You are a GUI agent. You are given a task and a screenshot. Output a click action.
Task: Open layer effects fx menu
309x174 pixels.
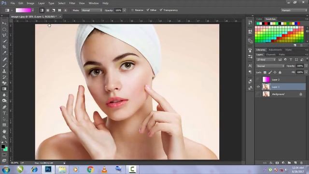click(x=271, y=163)
